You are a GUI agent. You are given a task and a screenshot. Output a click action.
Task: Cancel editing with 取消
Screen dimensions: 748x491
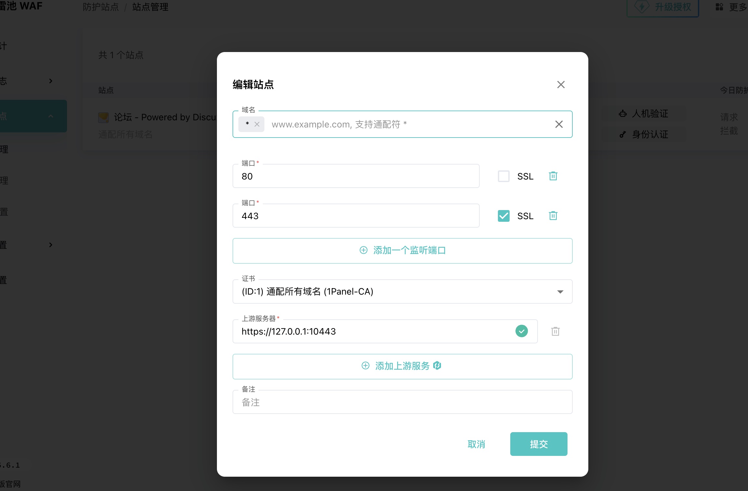click(476, 444)
